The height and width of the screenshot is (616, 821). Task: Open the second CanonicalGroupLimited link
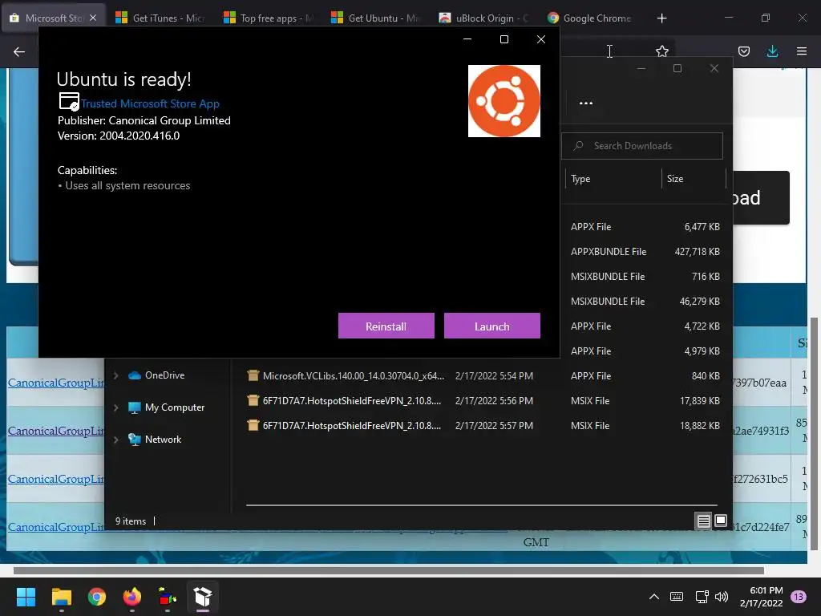(56, 431)
